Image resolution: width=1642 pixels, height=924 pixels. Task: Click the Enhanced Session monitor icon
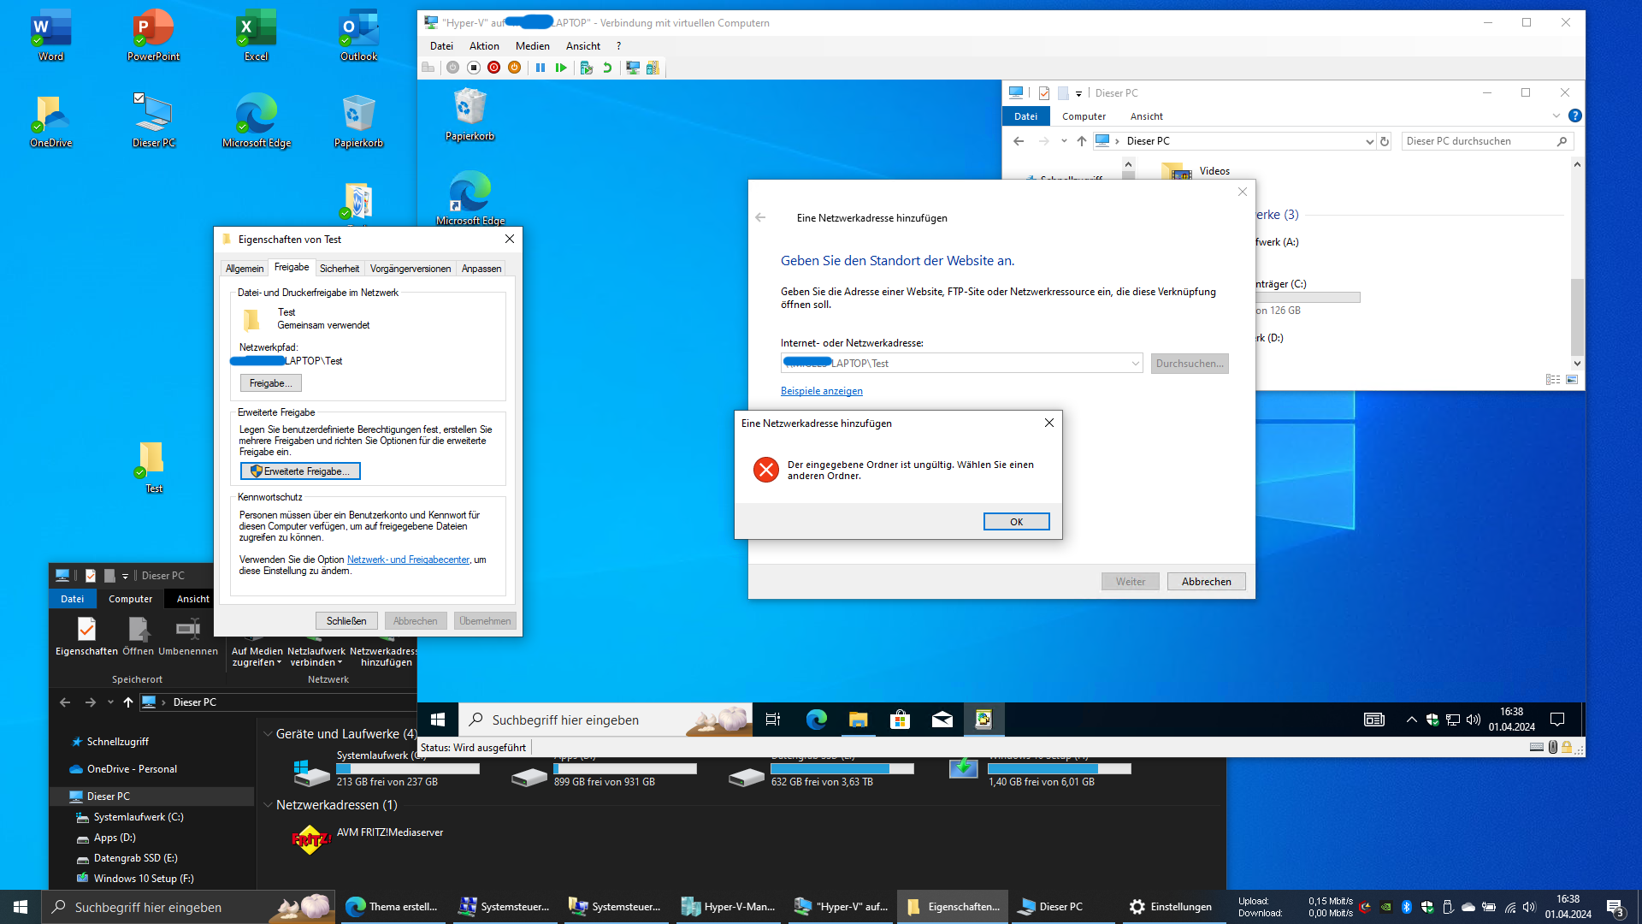tap(633, 68)
